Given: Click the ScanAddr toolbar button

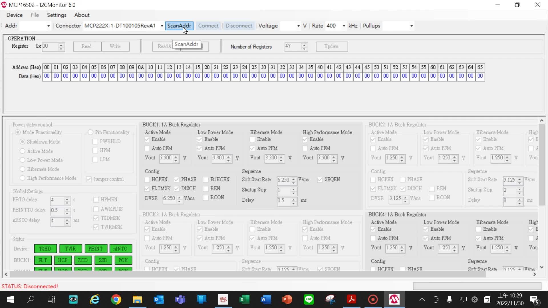Looking at the screenshot, I should (x=179, y=26).
